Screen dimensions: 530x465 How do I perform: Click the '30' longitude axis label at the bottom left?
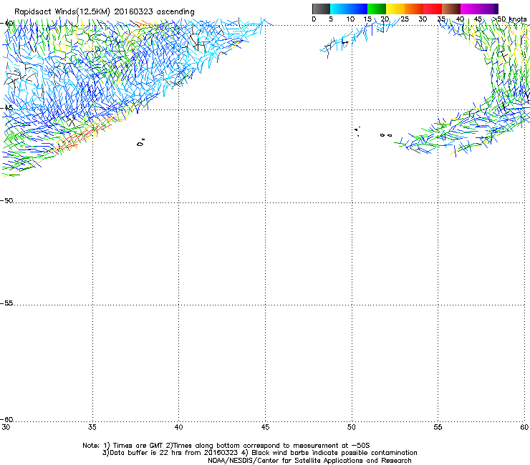6,427
